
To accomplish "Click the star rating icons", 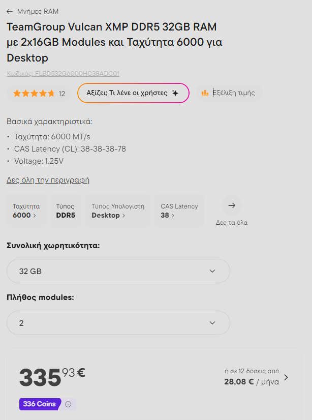I will pyautogui.click(x=34, y=94).
